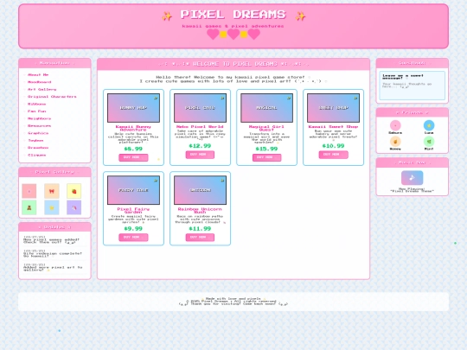The height and width of the screenshot is (350, 467).
Task: Buy Kawaii Sweet Shop for $10.99
Action: pyautogui.click(x=333, y=155)
